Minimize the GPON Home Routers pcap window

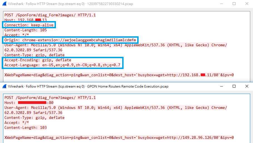222,86
